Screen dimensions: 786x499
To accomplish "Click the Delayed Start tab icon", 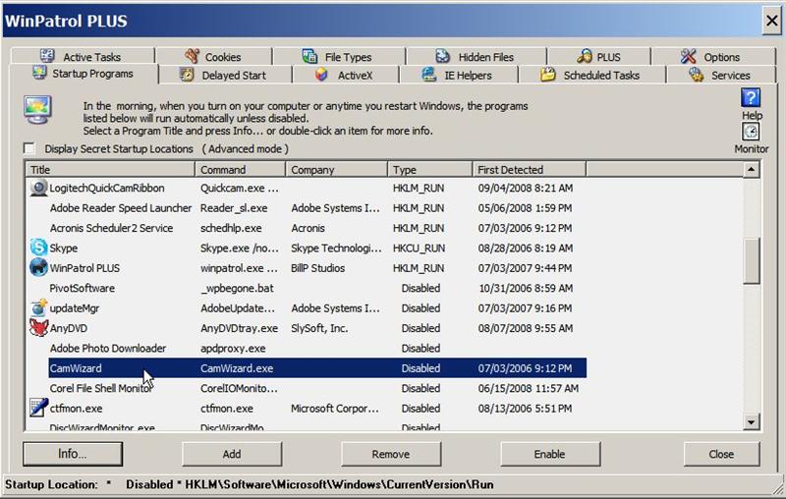I will click(x=187, y=75).
